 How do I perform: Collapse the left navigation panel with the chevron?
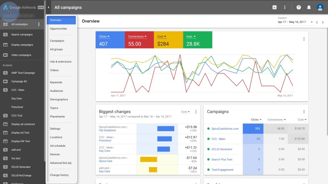click(x=48, y=7)
